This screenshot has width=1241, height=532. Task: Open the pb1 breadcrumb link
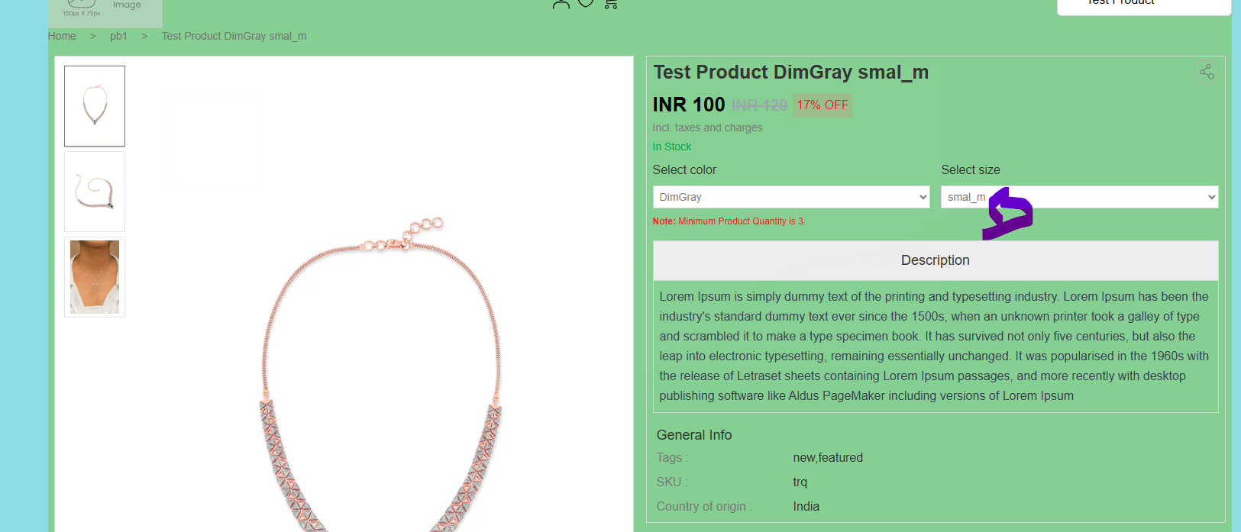click(118, 36)
